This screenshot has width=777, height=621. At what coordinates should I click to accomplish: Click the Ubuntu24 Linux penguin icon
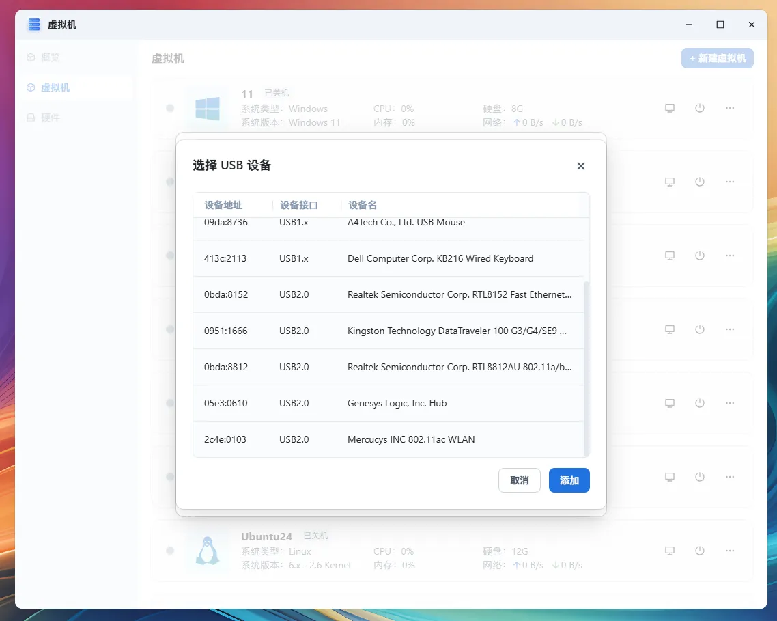click(x=207, y=551)
